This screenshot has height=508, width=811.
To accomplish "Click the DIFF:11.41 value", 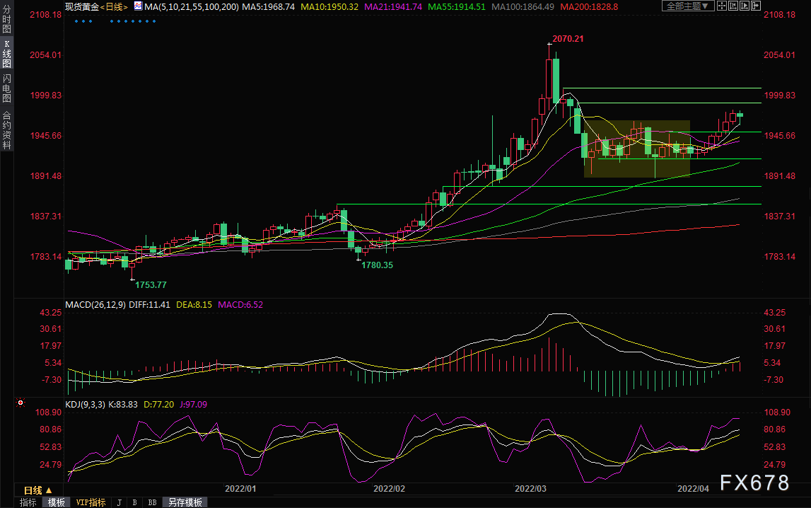I will 149,305.
